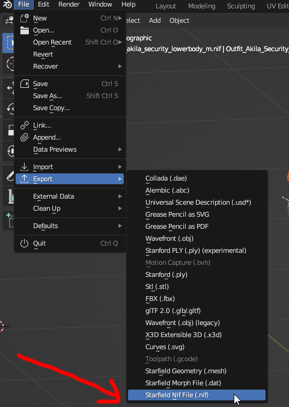The width and height of the screenshot is (289, 407).
Task: Export as X3D Extensible 3D (.x3d)
Action: (x=197, y=335)
